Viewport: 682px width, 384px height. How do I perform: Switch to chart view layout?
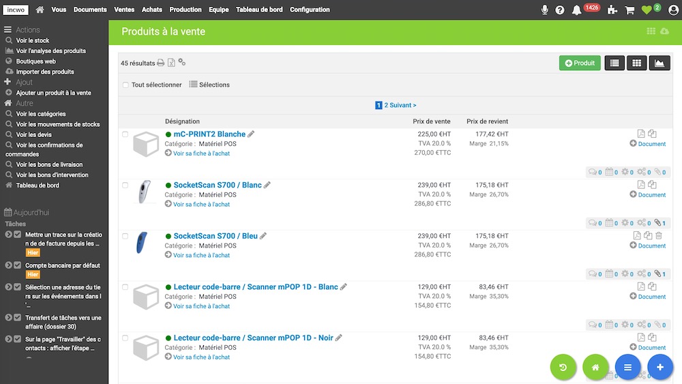click(659, 63)
